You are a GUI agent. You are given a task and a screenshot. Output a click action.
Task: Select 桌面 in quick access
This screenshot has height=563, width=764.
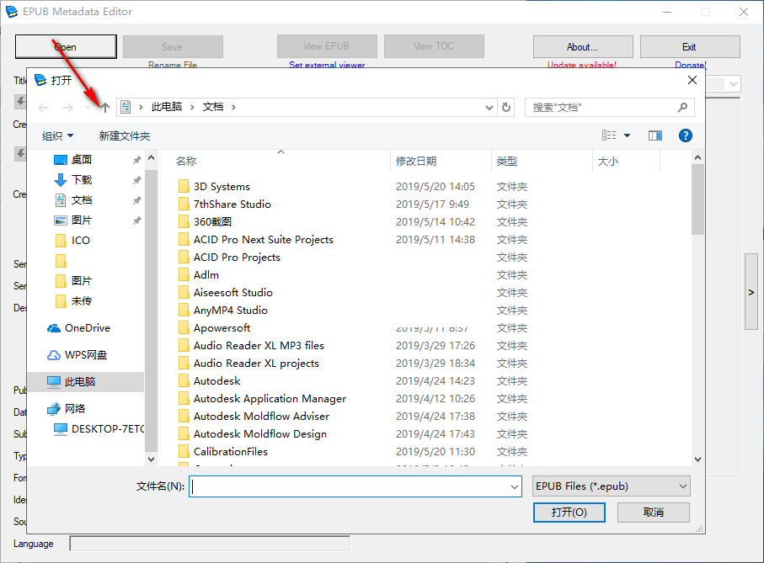point(82,160)
